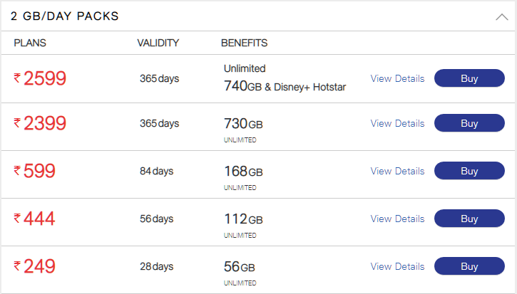The height and width of the screenshot is (294, 517).
Task: Select the ₹2399 price text
Action: 41,123
